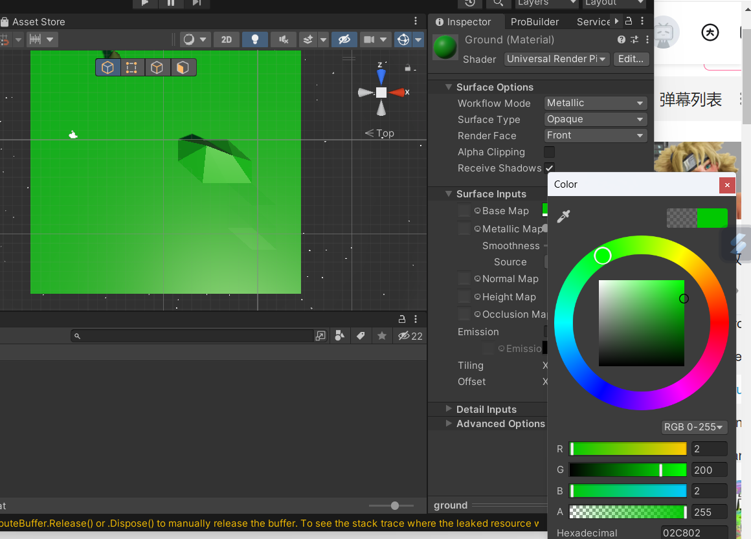This screenshot has height=539, width=751.
Task: Open Surface Type Opaque dropdown
Action: 596,119
